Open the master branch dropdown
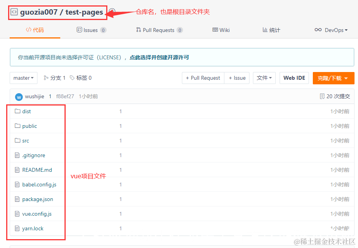 pyautogui.click(x=24, y=78)
